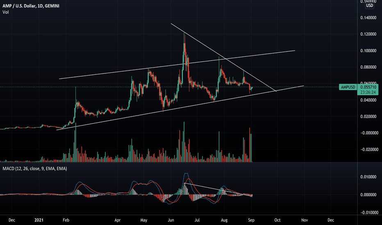Click the tall green February volume bar
Screen dimensions: 382x225
point(75,142)
